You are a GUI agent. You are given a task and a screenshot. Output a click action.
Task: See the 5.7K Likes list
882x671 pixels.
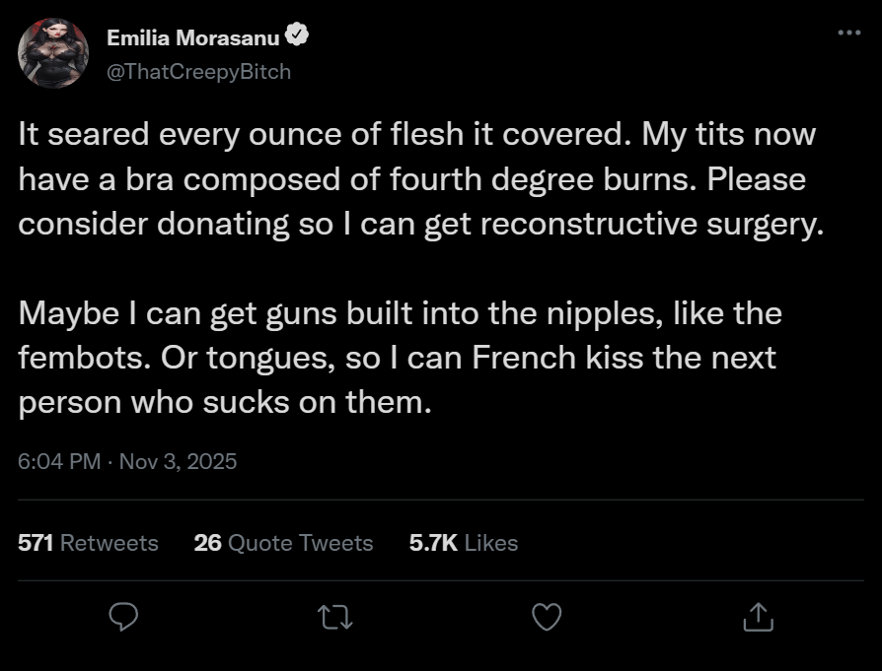click(463, 543)
